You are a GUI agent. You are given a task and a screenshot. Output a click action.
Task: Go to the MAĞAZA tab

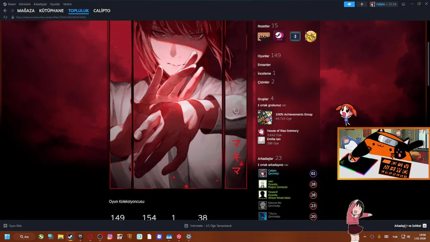click(x=26, y=11)
